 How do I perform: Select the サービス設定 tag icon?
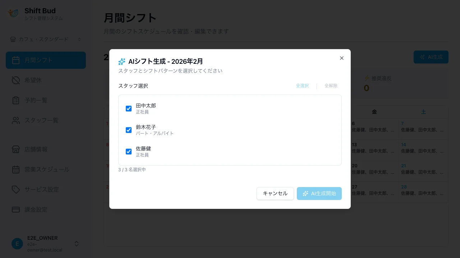pyautogui.click(x=16, y=190)
